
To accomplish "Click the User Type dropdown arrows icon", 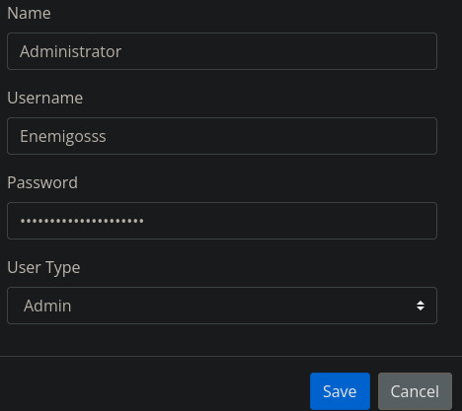I will 421,306.
